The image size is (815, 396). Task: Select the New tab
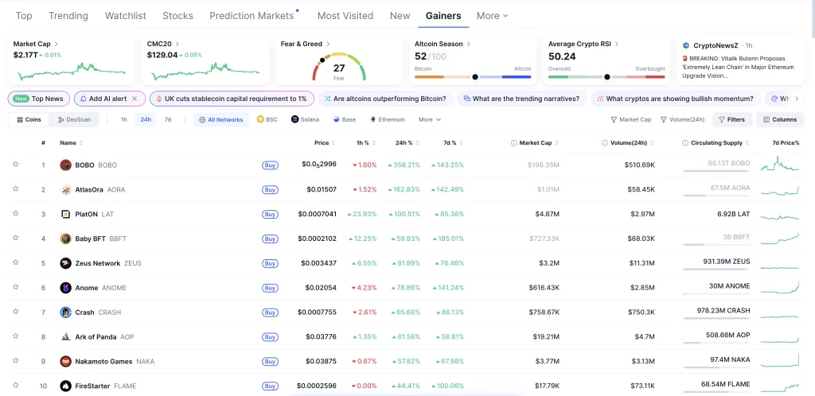(x=400, y=16)
